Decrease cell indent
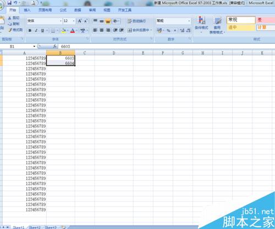 (115, 30)
